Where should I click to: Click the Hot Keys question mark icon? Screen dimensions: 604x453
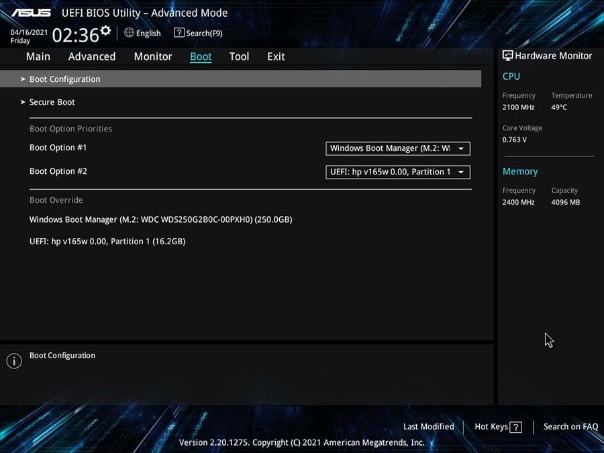pyautogui.click(x=516, y=427)
